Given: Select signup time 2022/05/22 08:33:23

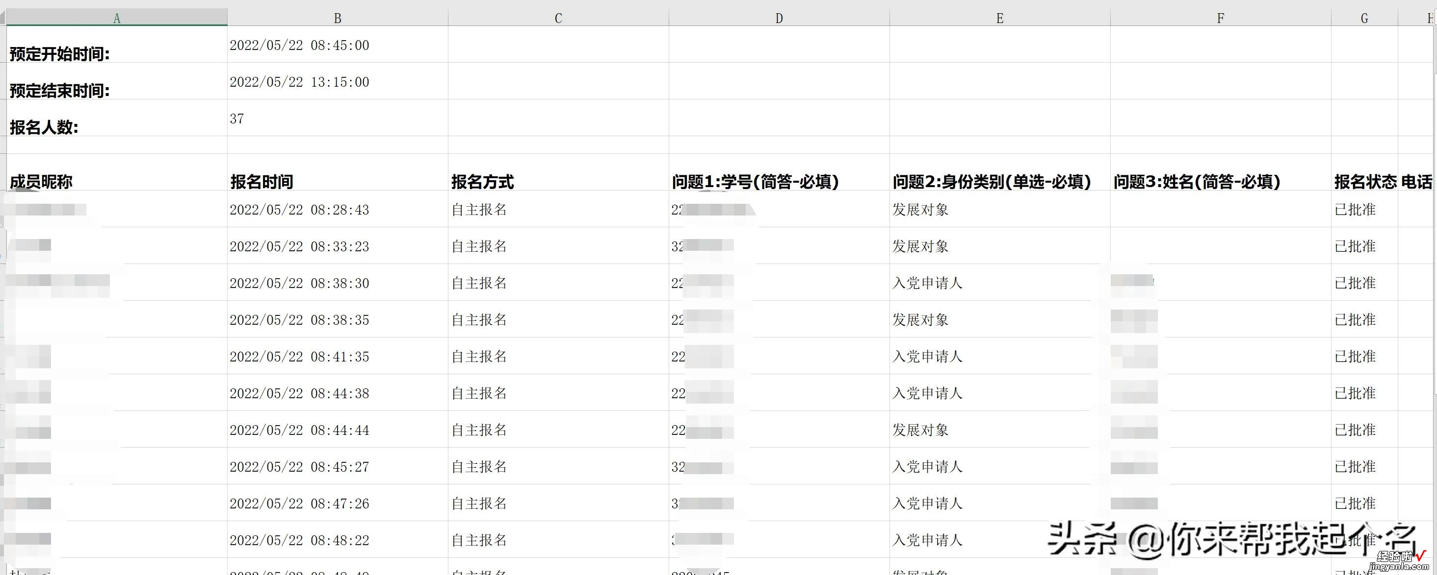Looking at the screenshot, I should click(x=338, y=245).
